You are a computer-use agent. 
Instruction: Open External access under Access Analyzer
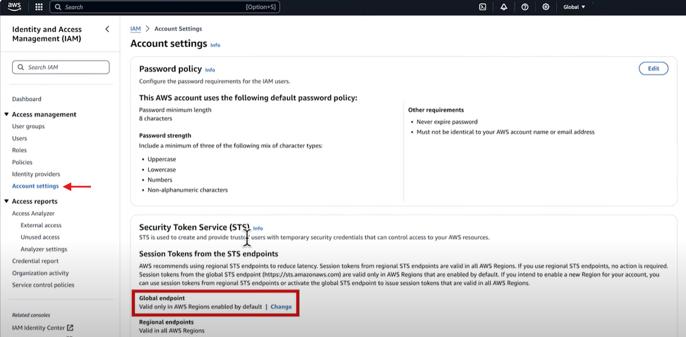41,225
